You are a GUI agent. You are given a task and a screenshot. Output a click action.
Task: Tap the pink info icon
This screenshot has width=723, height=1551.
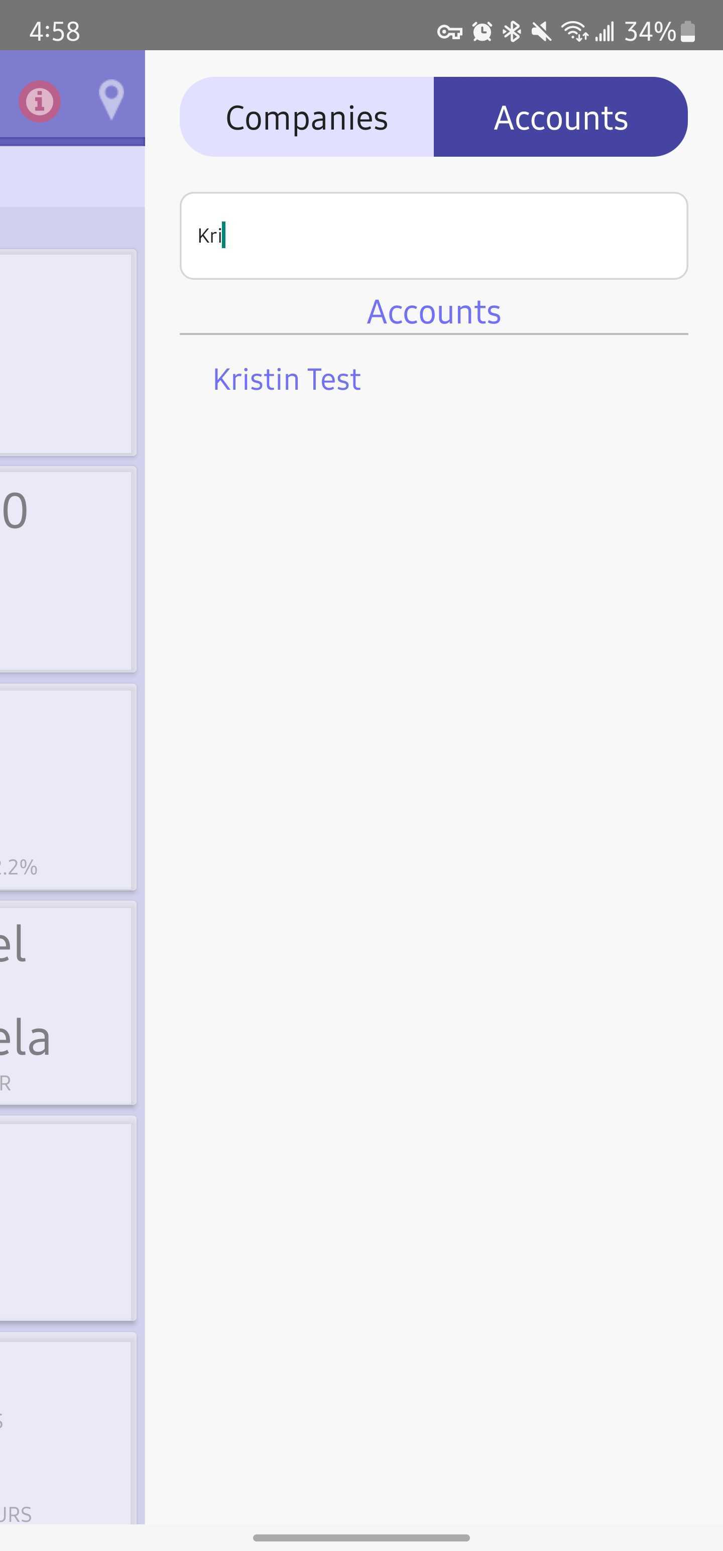coord(40,101)
